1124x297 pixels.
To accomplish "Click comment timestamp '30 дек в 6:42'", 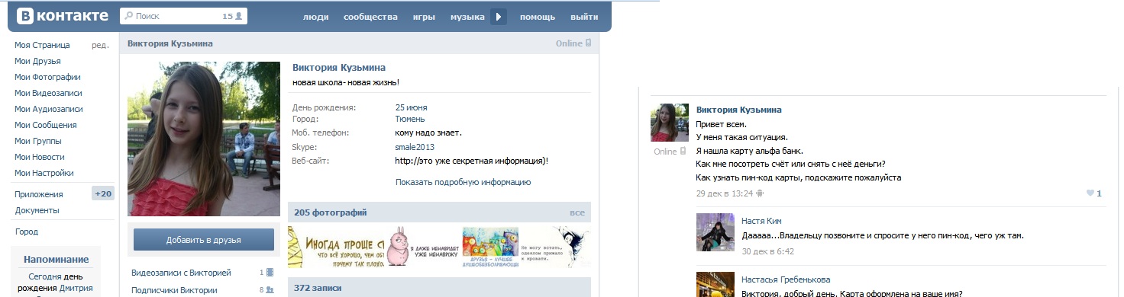I will (768, 251).
